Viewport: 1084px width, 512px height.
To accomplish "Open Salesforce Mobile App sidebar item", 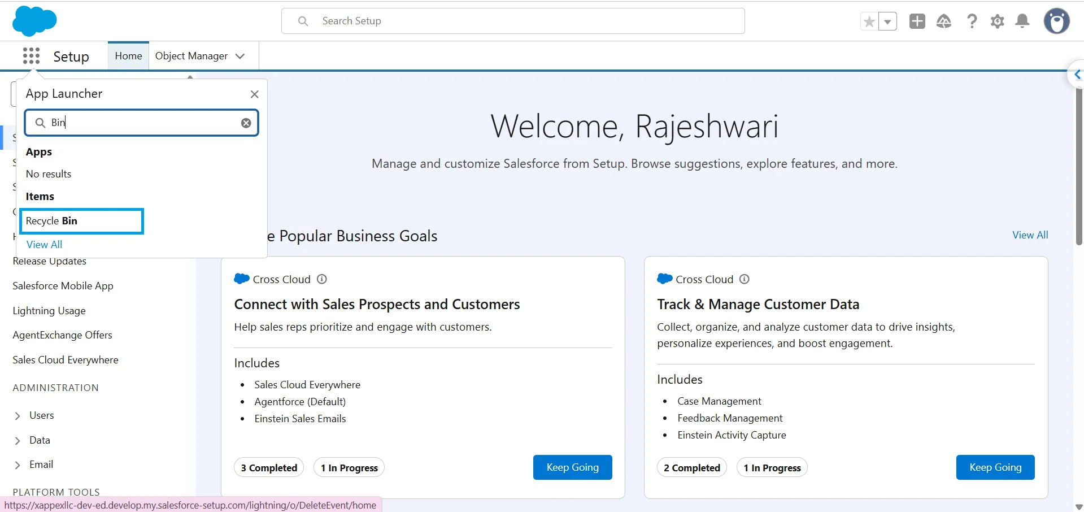I will (63, 286).
